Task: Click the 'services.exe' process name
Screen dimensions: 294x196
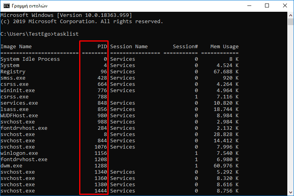Action: 19,103
